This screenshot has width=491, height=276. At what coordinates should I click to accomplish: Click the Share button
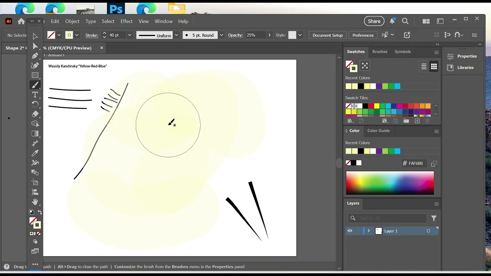coord(374,21)
